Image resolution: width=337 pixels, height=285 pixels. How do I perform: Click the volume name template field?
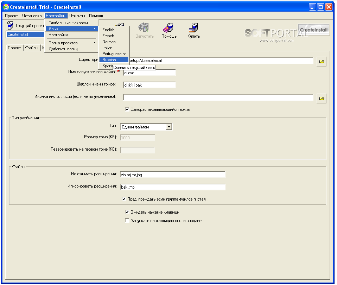[x=150, y=85]
